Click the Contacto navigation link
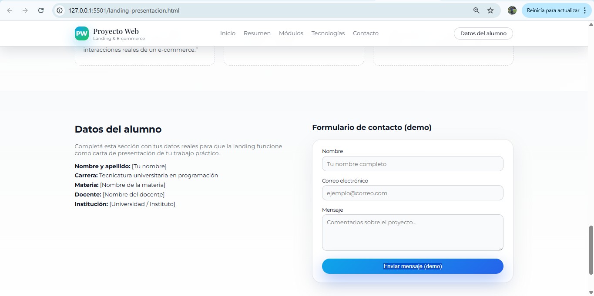This screenshot has width=594, height=296. click(x=366, y=33)
